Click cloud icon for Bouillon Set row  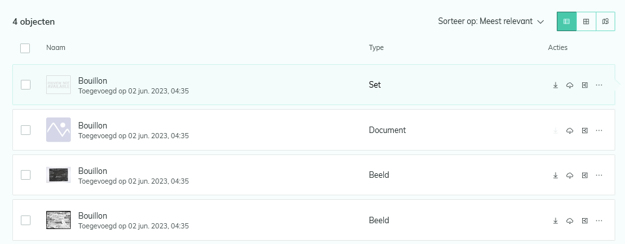pos(570,85)
